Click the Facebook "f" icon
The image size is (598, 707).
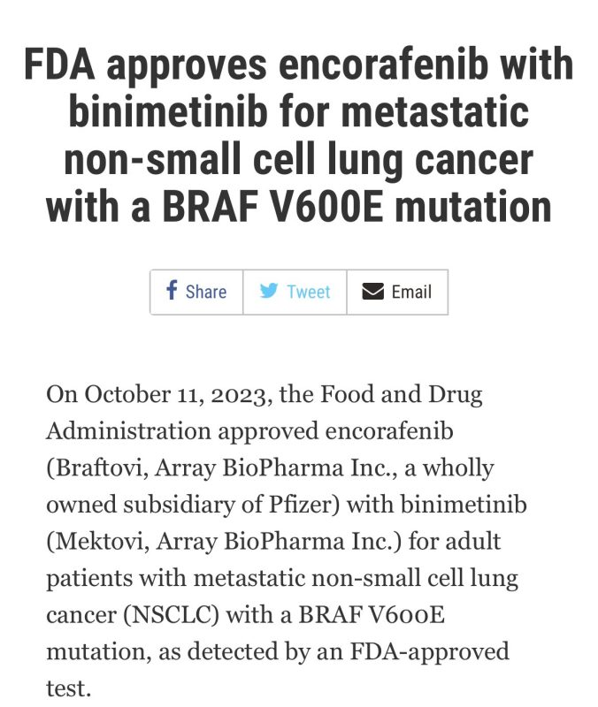click(x=170, y=292)
